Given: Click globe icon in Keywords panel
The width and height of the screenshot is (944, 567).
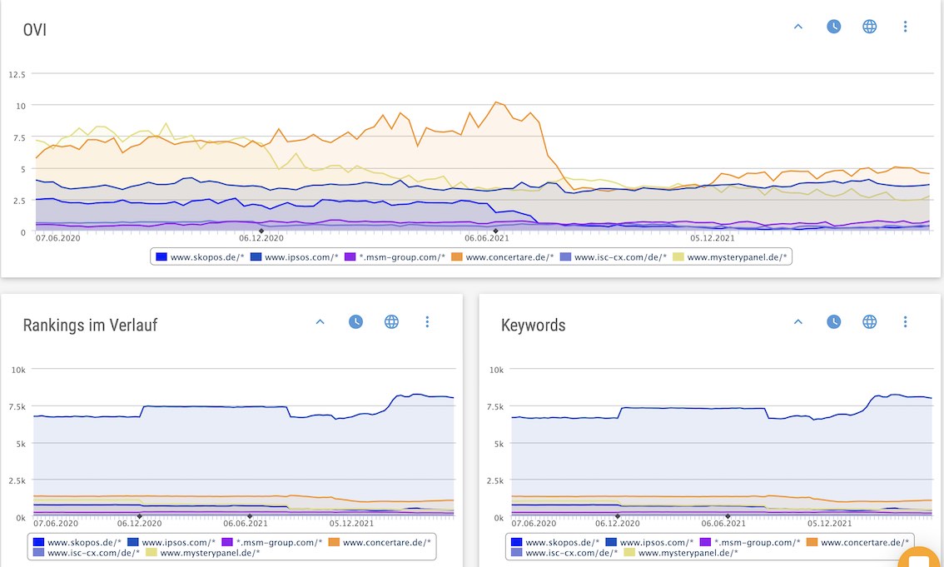Looking at the screenshot, I should point(869,322).
